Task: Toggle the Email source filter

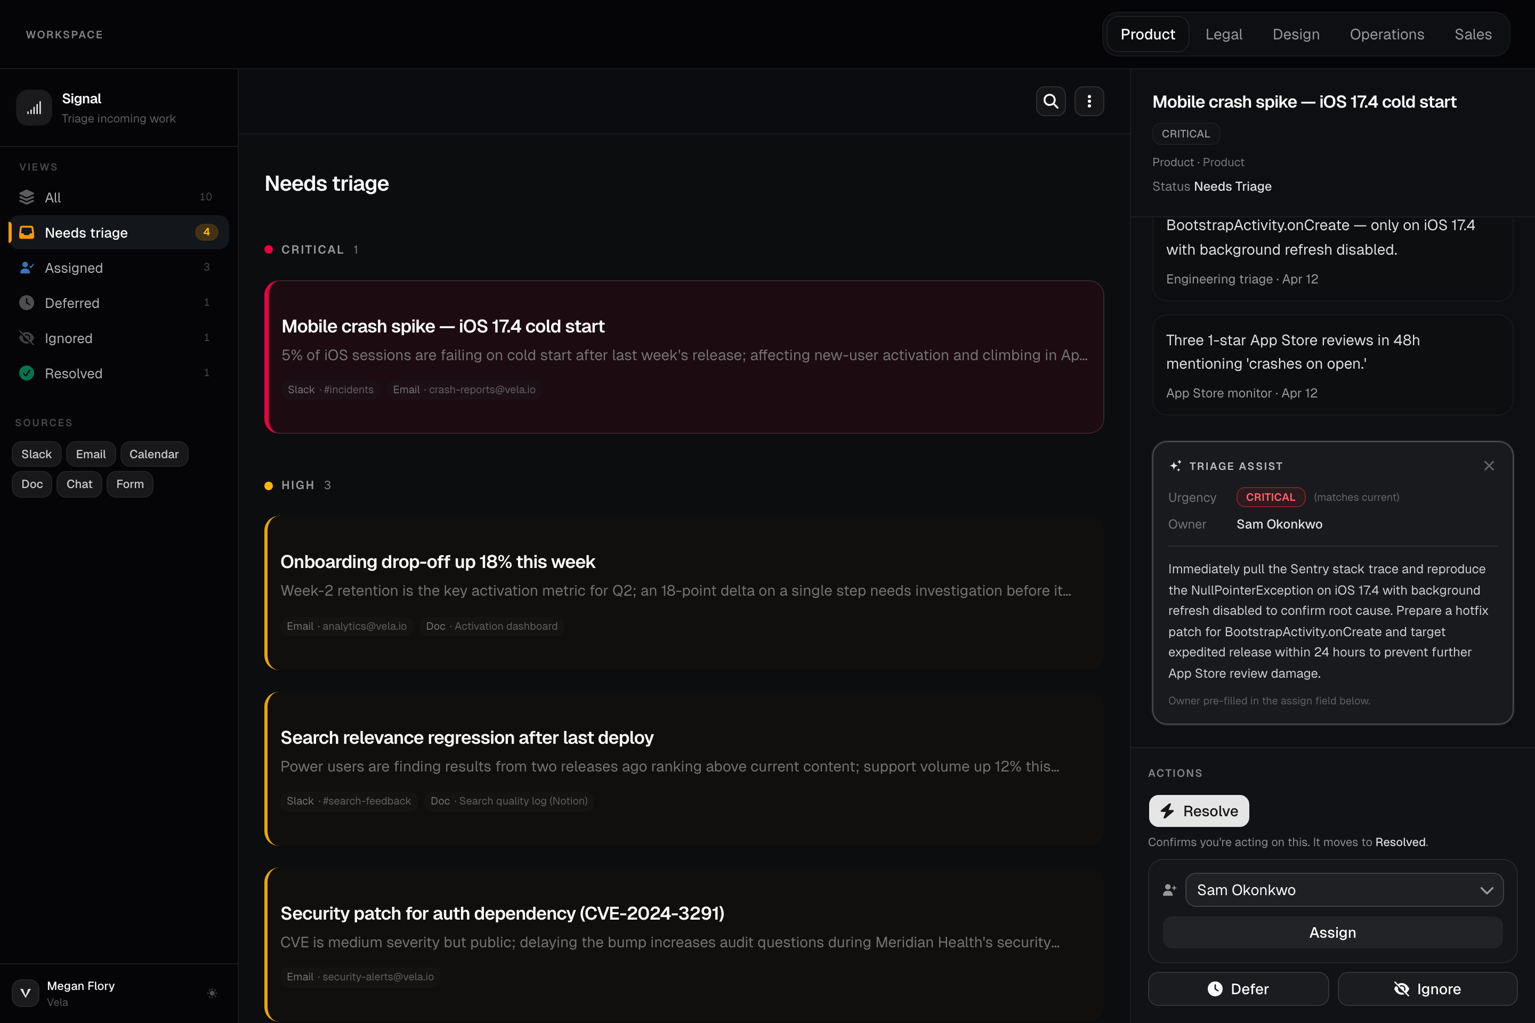Action: tap(91, 454)
